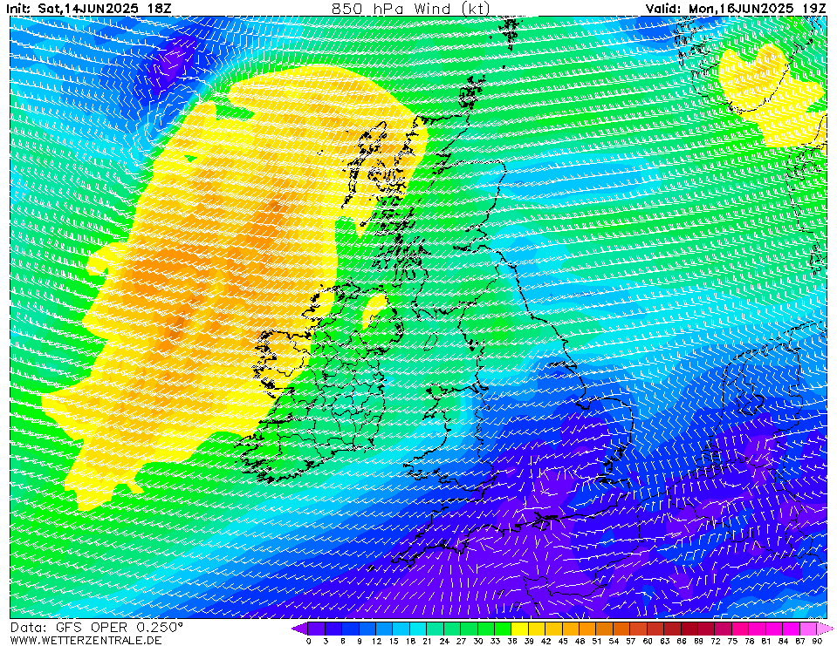837x646 pixels.
Task: Click the 90 label on the color scale
Action: (817, 641)
